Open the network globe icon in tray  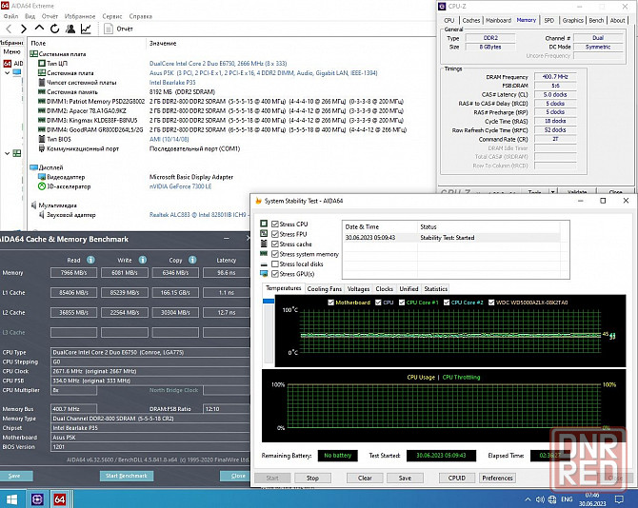(x=552, y=499)
